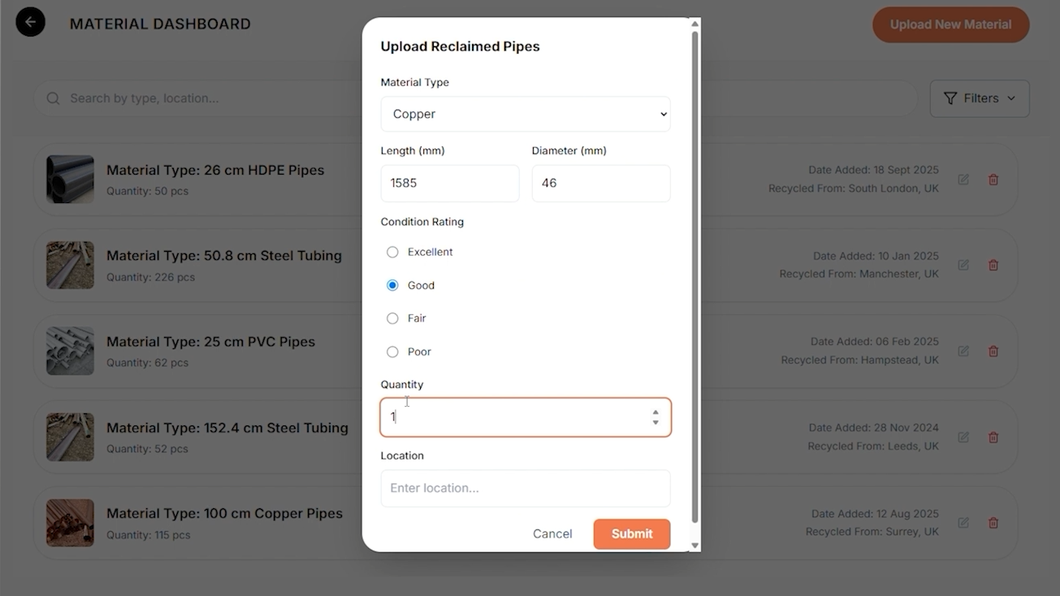Delete the HDPE Pipes entry
The height and width of the screenshot is (596, 1060).
[993, 179]
